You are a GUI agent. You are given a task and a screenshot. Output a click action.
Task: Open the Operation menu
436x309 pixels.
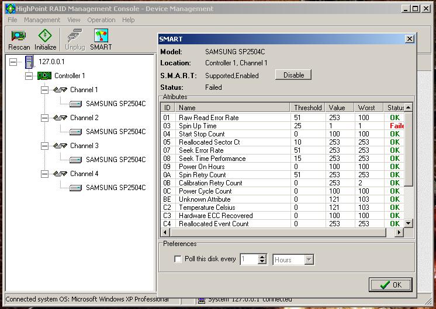(101, 20)
